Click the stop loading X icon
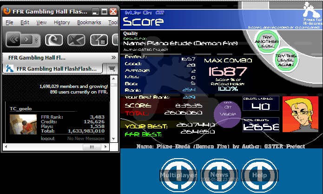 click(x=76, y=40)
